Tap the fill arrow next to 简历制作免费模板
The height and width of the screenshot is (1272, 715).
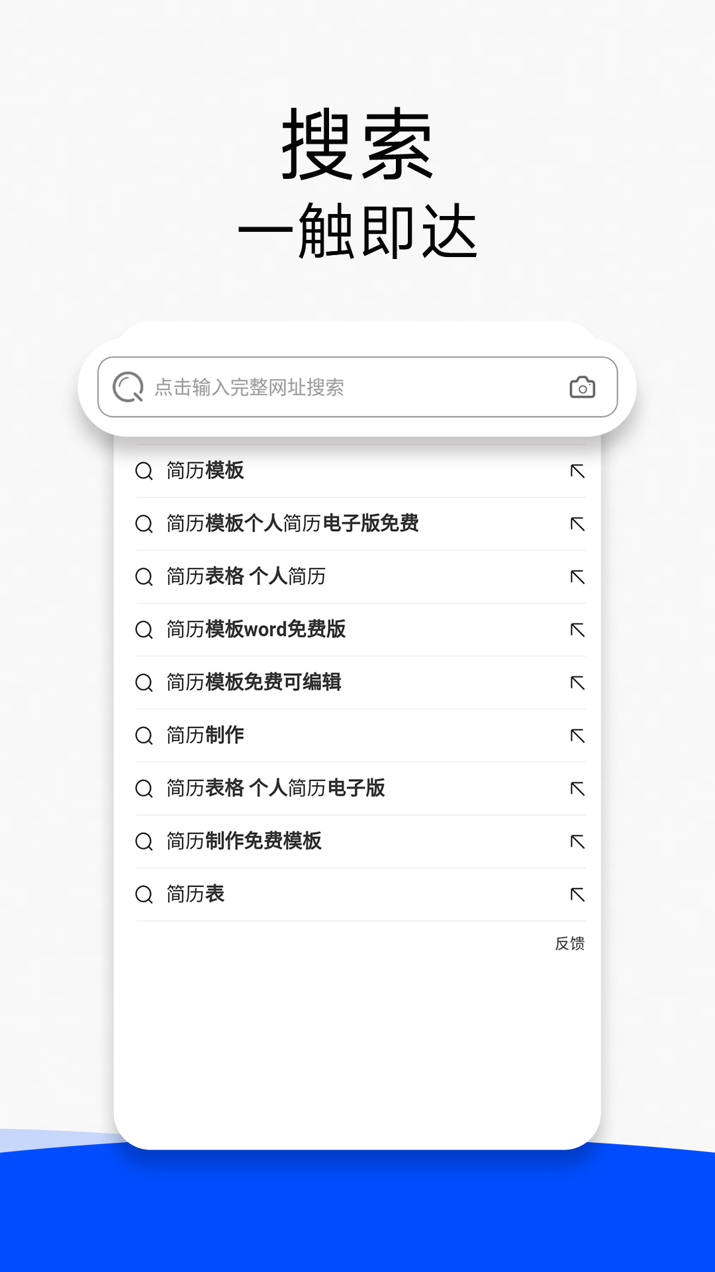[578, 841]
